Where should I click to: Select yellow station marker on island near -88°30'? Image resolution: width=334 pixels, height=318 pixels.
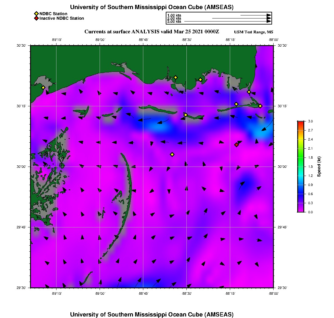coord(186,115)
